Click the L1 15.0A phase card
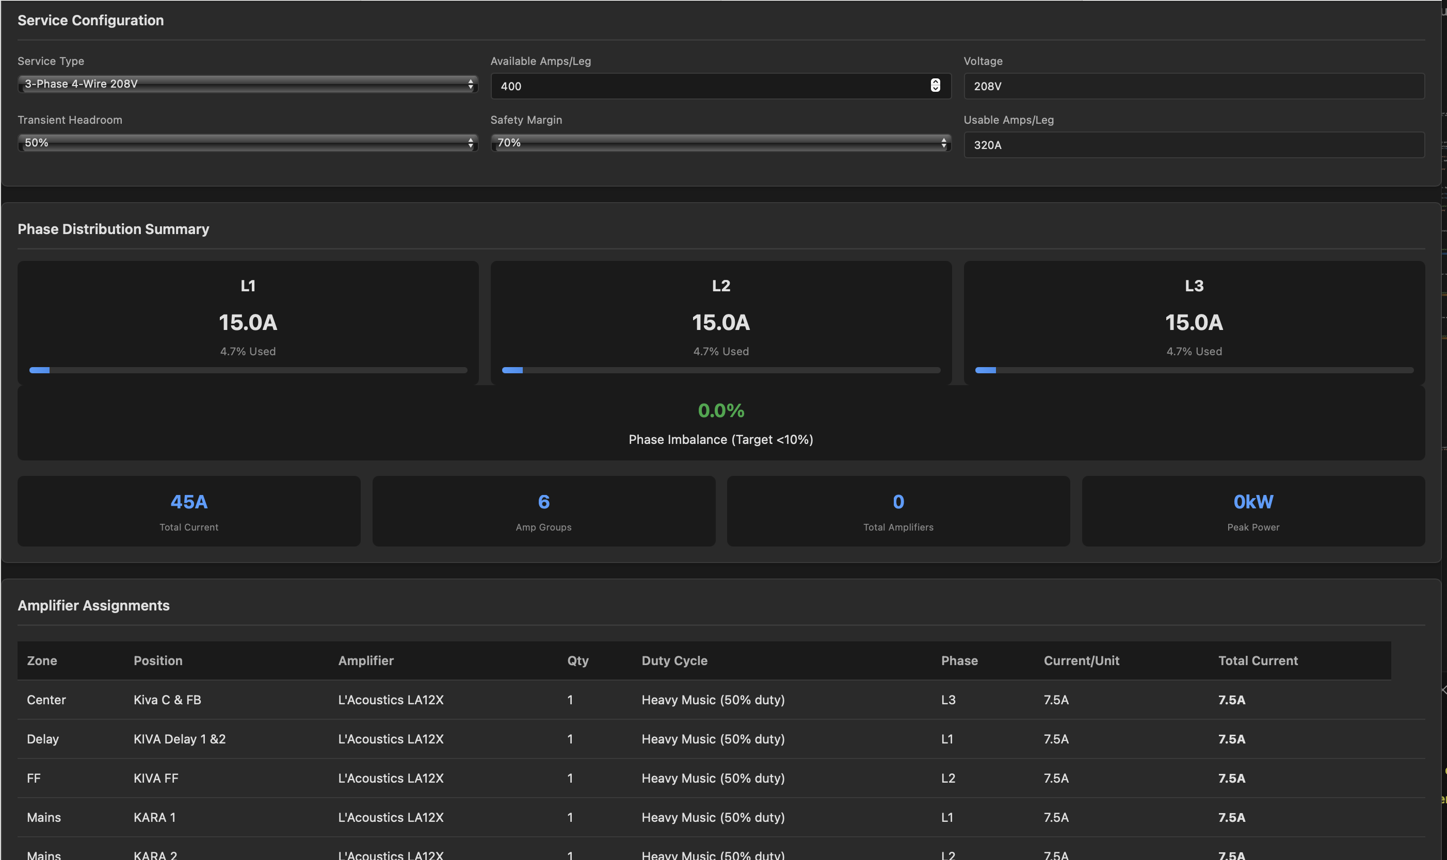The image size is (1447, 860). [248, 322]
